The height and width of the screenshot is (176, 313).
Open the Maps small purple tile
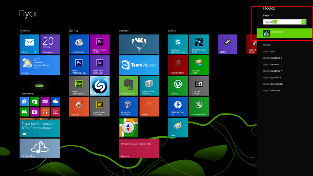pos(45,102)
